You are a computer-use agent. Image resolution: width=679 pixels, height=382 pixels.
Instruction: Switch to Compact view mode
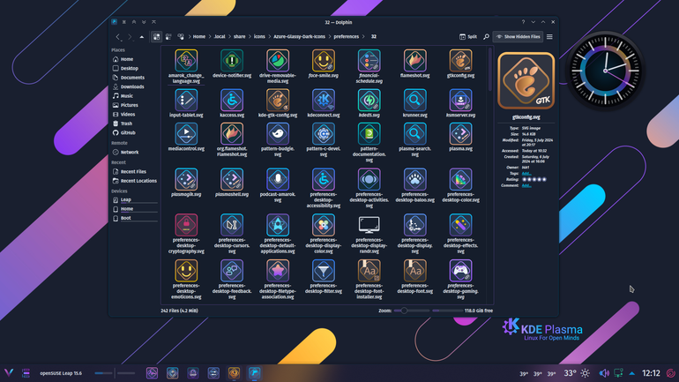click(x=168, y=37)
